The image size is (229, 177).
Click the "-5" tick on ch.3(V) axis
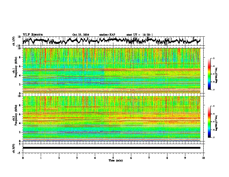19,153
